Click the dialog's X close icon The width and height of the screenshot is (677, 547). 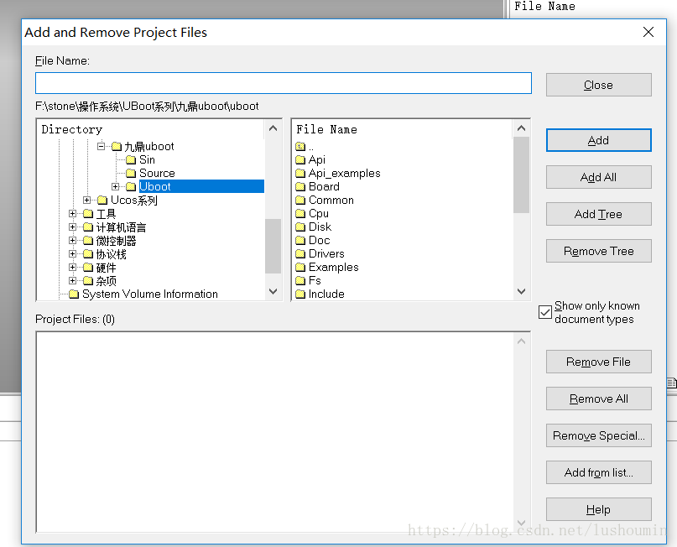coord(648,32)
